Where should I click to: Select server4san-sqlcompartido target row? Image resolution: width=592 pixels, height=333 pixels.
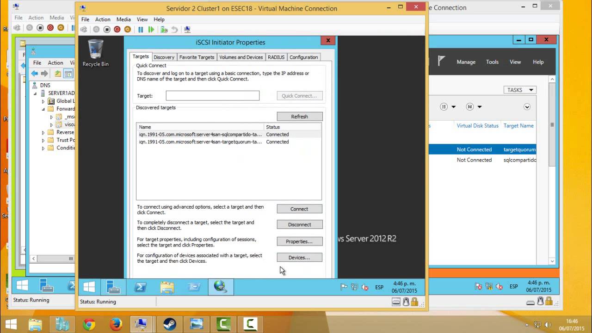(228, 135)
